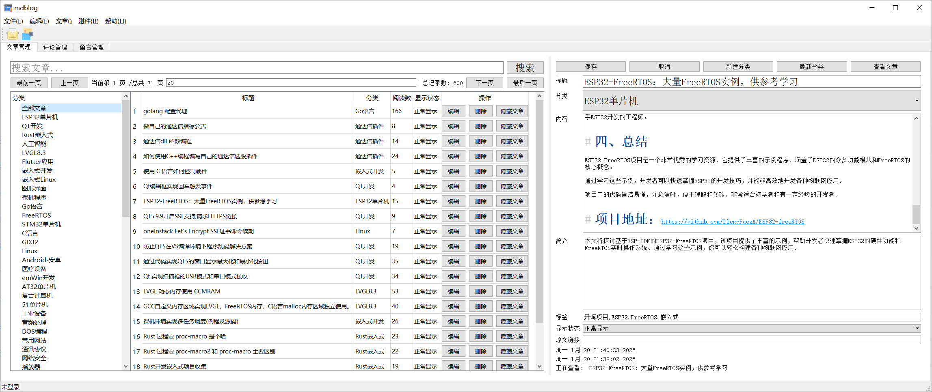Click the 上一页 previous page button

click(70, 83)
